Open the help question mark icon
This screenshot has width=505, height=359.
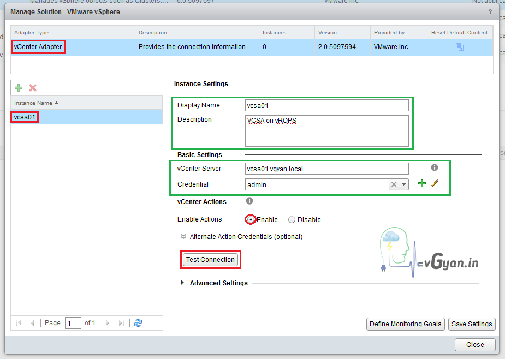pos(489,11)
